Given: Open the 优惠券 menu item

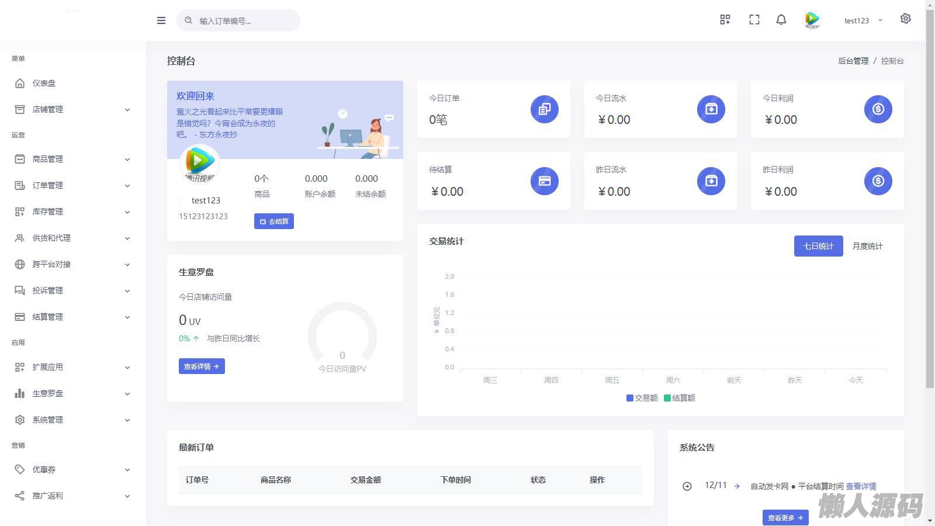Looking at the screenshot, I should click(x=73, y=469).
